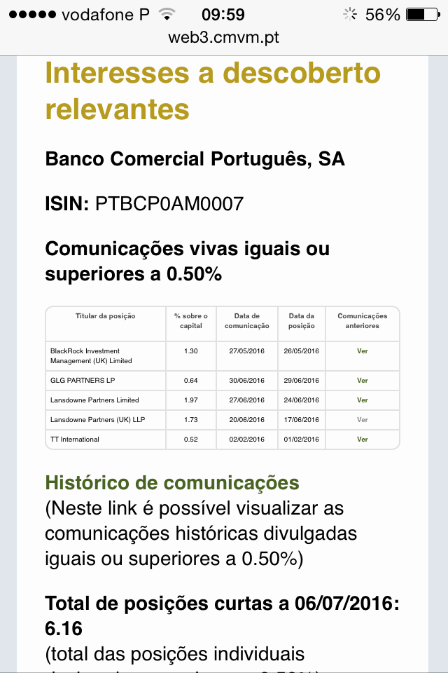This screenshot has width=448, height=673.
Task: Tap the web3.cmvm.pt address bar
Action: (224, 38)
